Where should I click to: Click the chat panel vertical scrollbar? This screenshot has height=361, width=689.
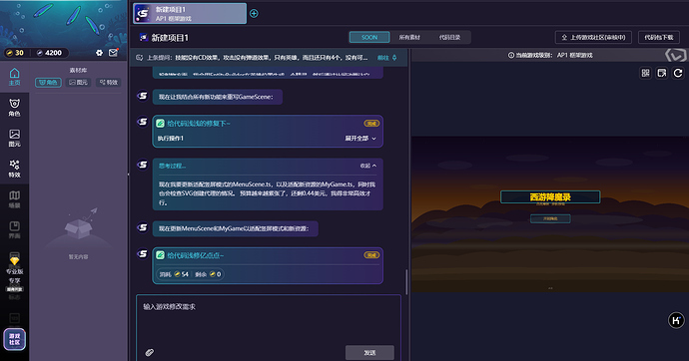[x=406, y=281]
